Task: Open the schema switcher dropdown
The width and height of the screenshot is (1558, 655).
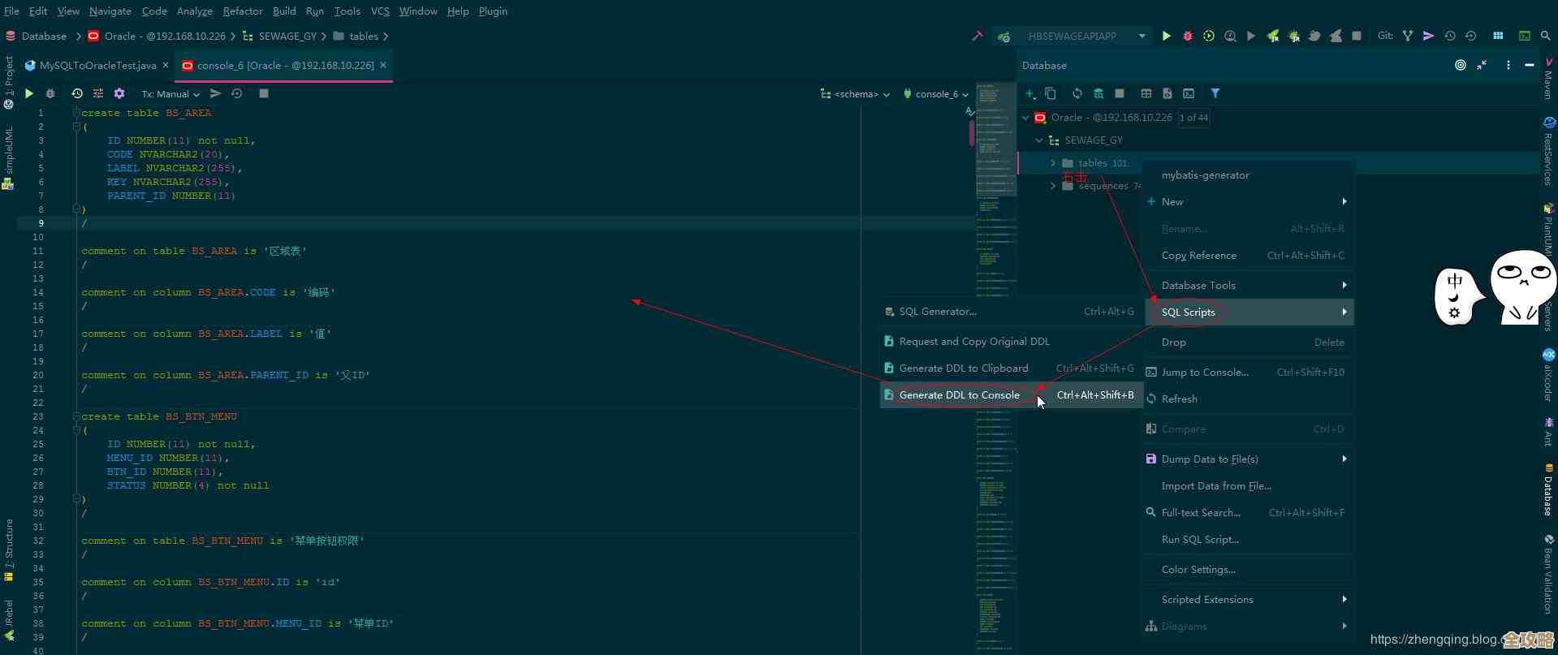Action: (x=856, y=94)
